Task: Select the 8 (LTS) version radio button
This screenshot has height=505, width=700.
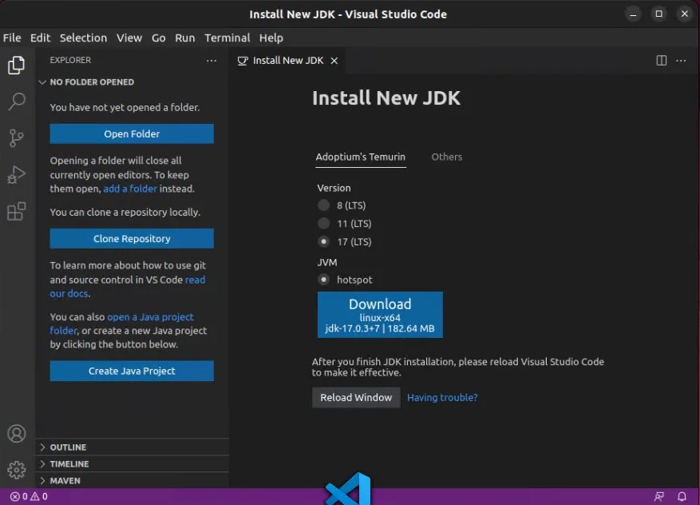Action: [x=324, y=205]
